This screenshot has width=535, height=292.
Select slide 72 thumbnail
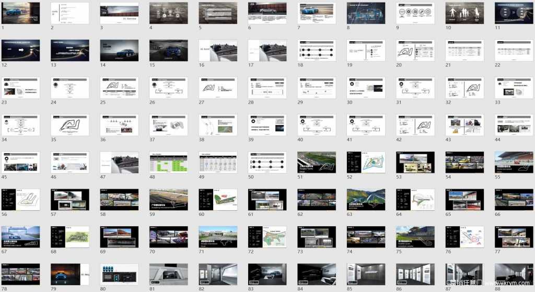click(267, 237)
